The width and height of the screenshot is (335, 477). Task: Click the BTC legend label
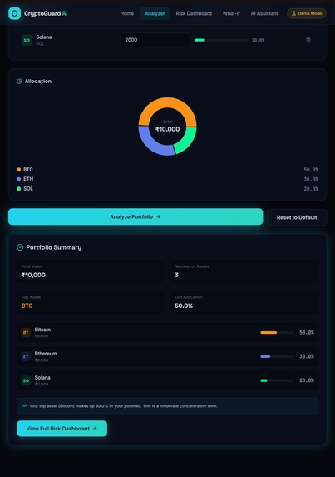28,170
